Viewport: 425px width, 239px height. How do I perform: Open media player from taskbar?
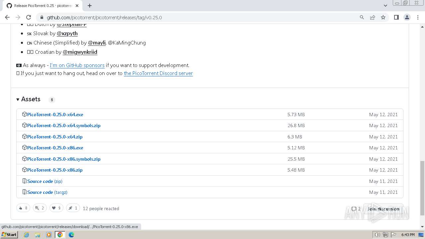[49, 235]
